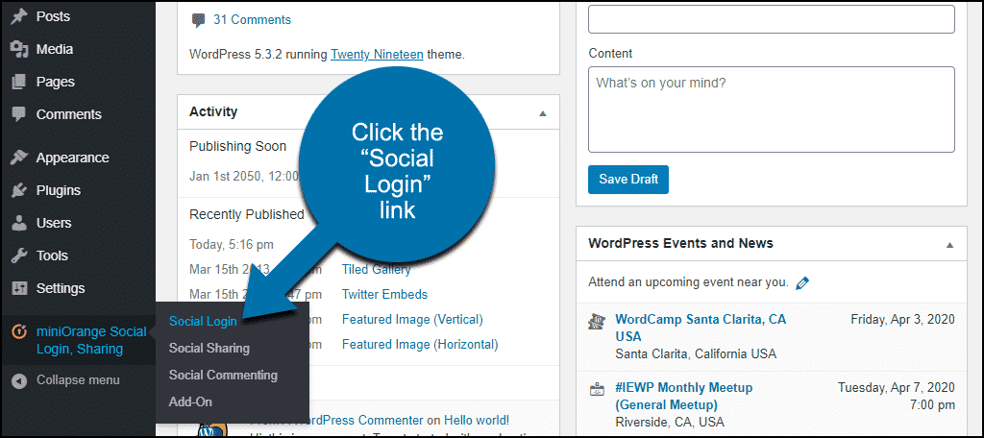Image resolution: width=984 pixels, height=438 pixels.
Task: Select Social Commenting in the submenu
Action: click(x=223, y=376)
